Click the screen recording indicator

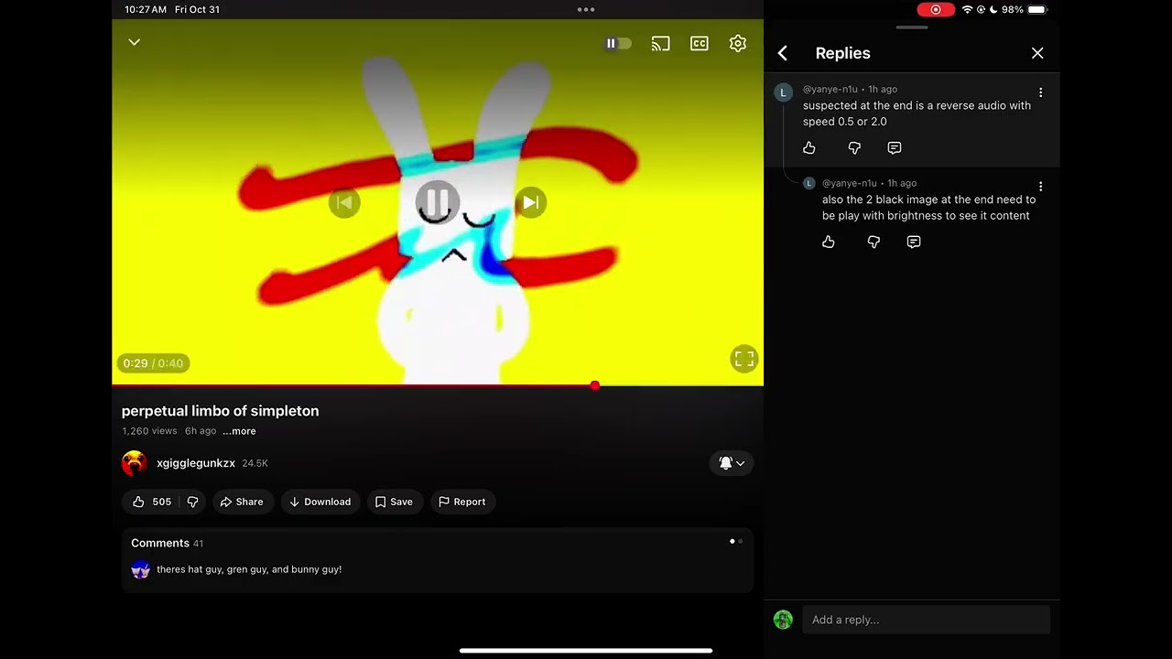[x=936, y=9]
